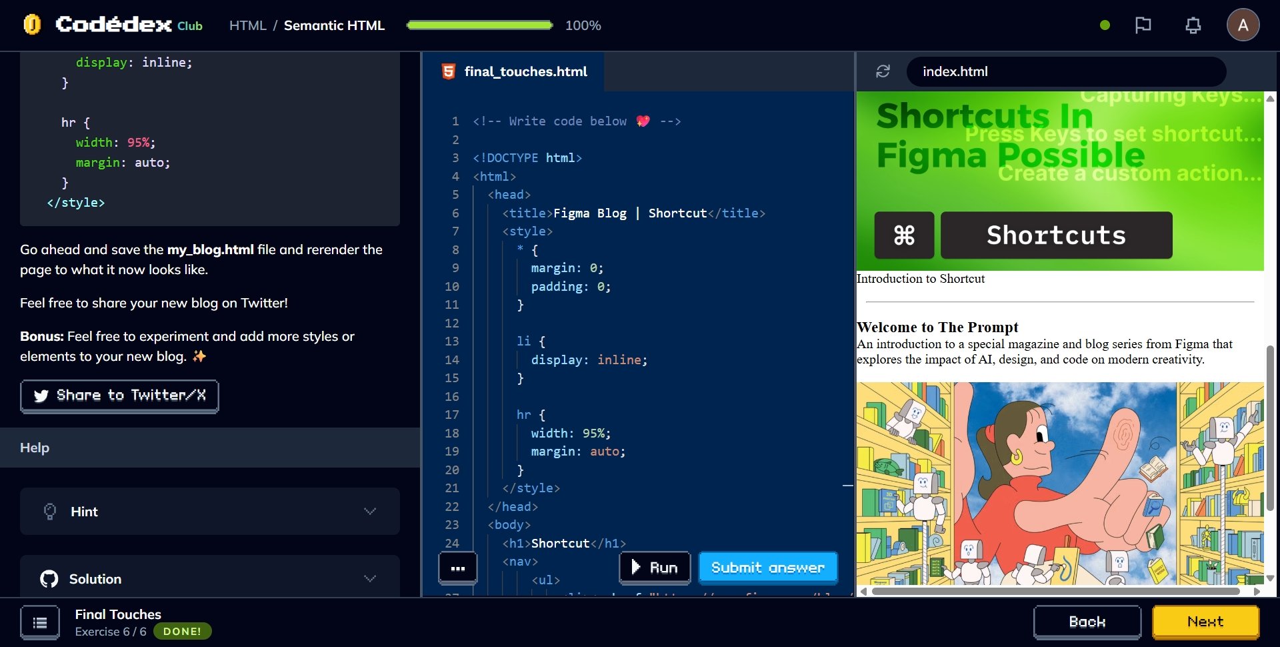Select the final_touches.html file tab

tap(514, 71)
